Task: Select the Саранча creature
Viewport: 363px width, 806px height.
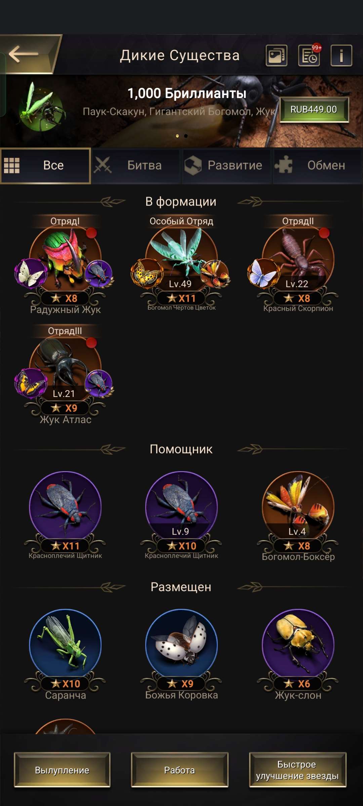Action: pos(65,653)
